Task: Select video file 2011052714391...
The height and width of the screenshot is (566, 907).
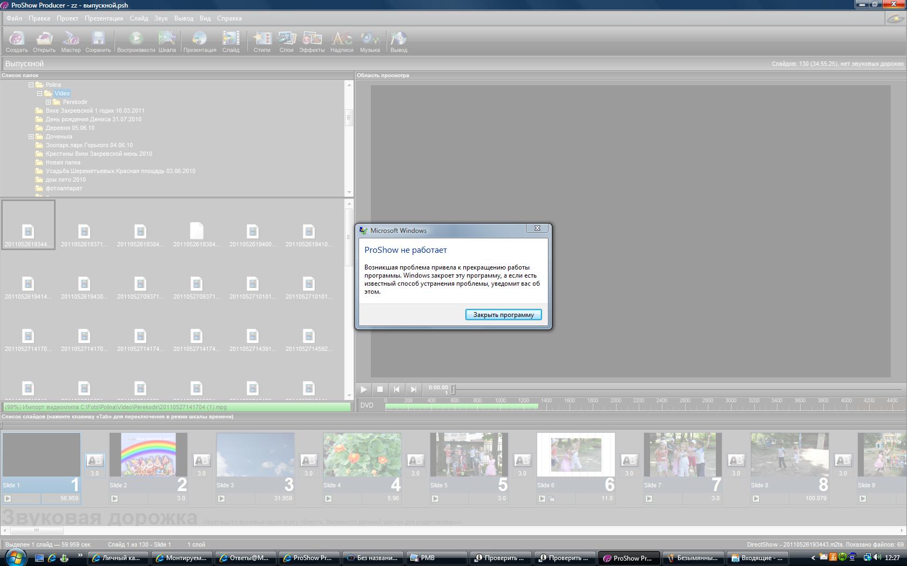Action: (253, 340)
